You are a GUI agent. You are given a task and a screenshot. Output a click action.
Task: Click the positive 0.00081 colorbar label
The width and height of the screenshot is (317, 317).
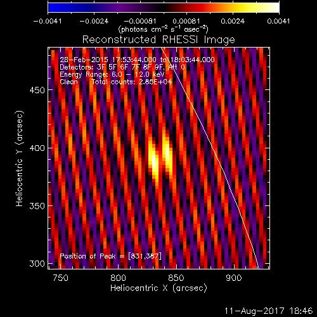click(x=186, y=21)
